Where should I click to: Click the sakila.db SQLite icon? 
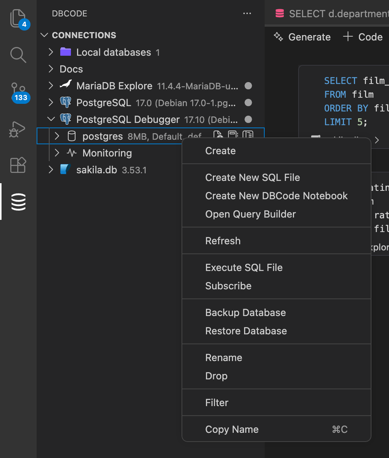tap(66, 169)
